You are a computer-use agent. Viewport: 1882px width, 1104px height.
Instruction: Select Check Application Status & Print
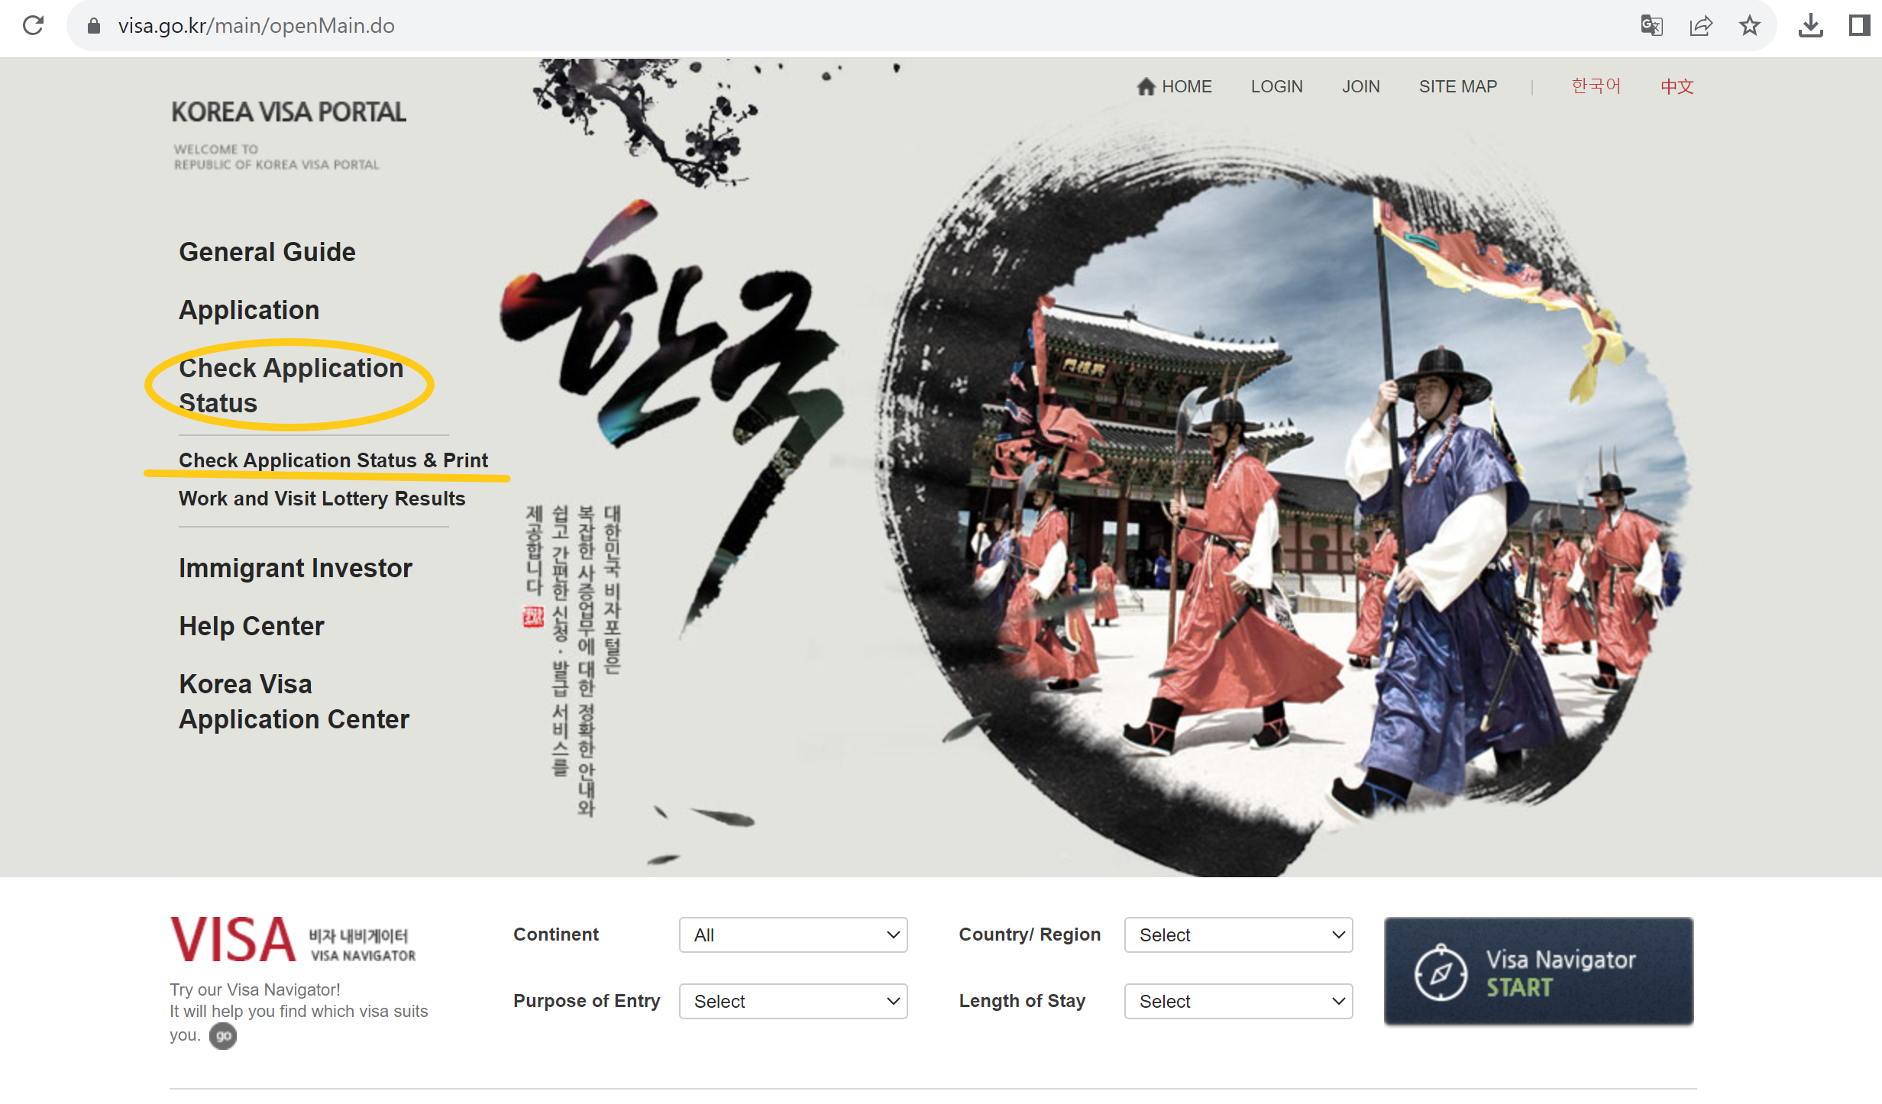333,460
